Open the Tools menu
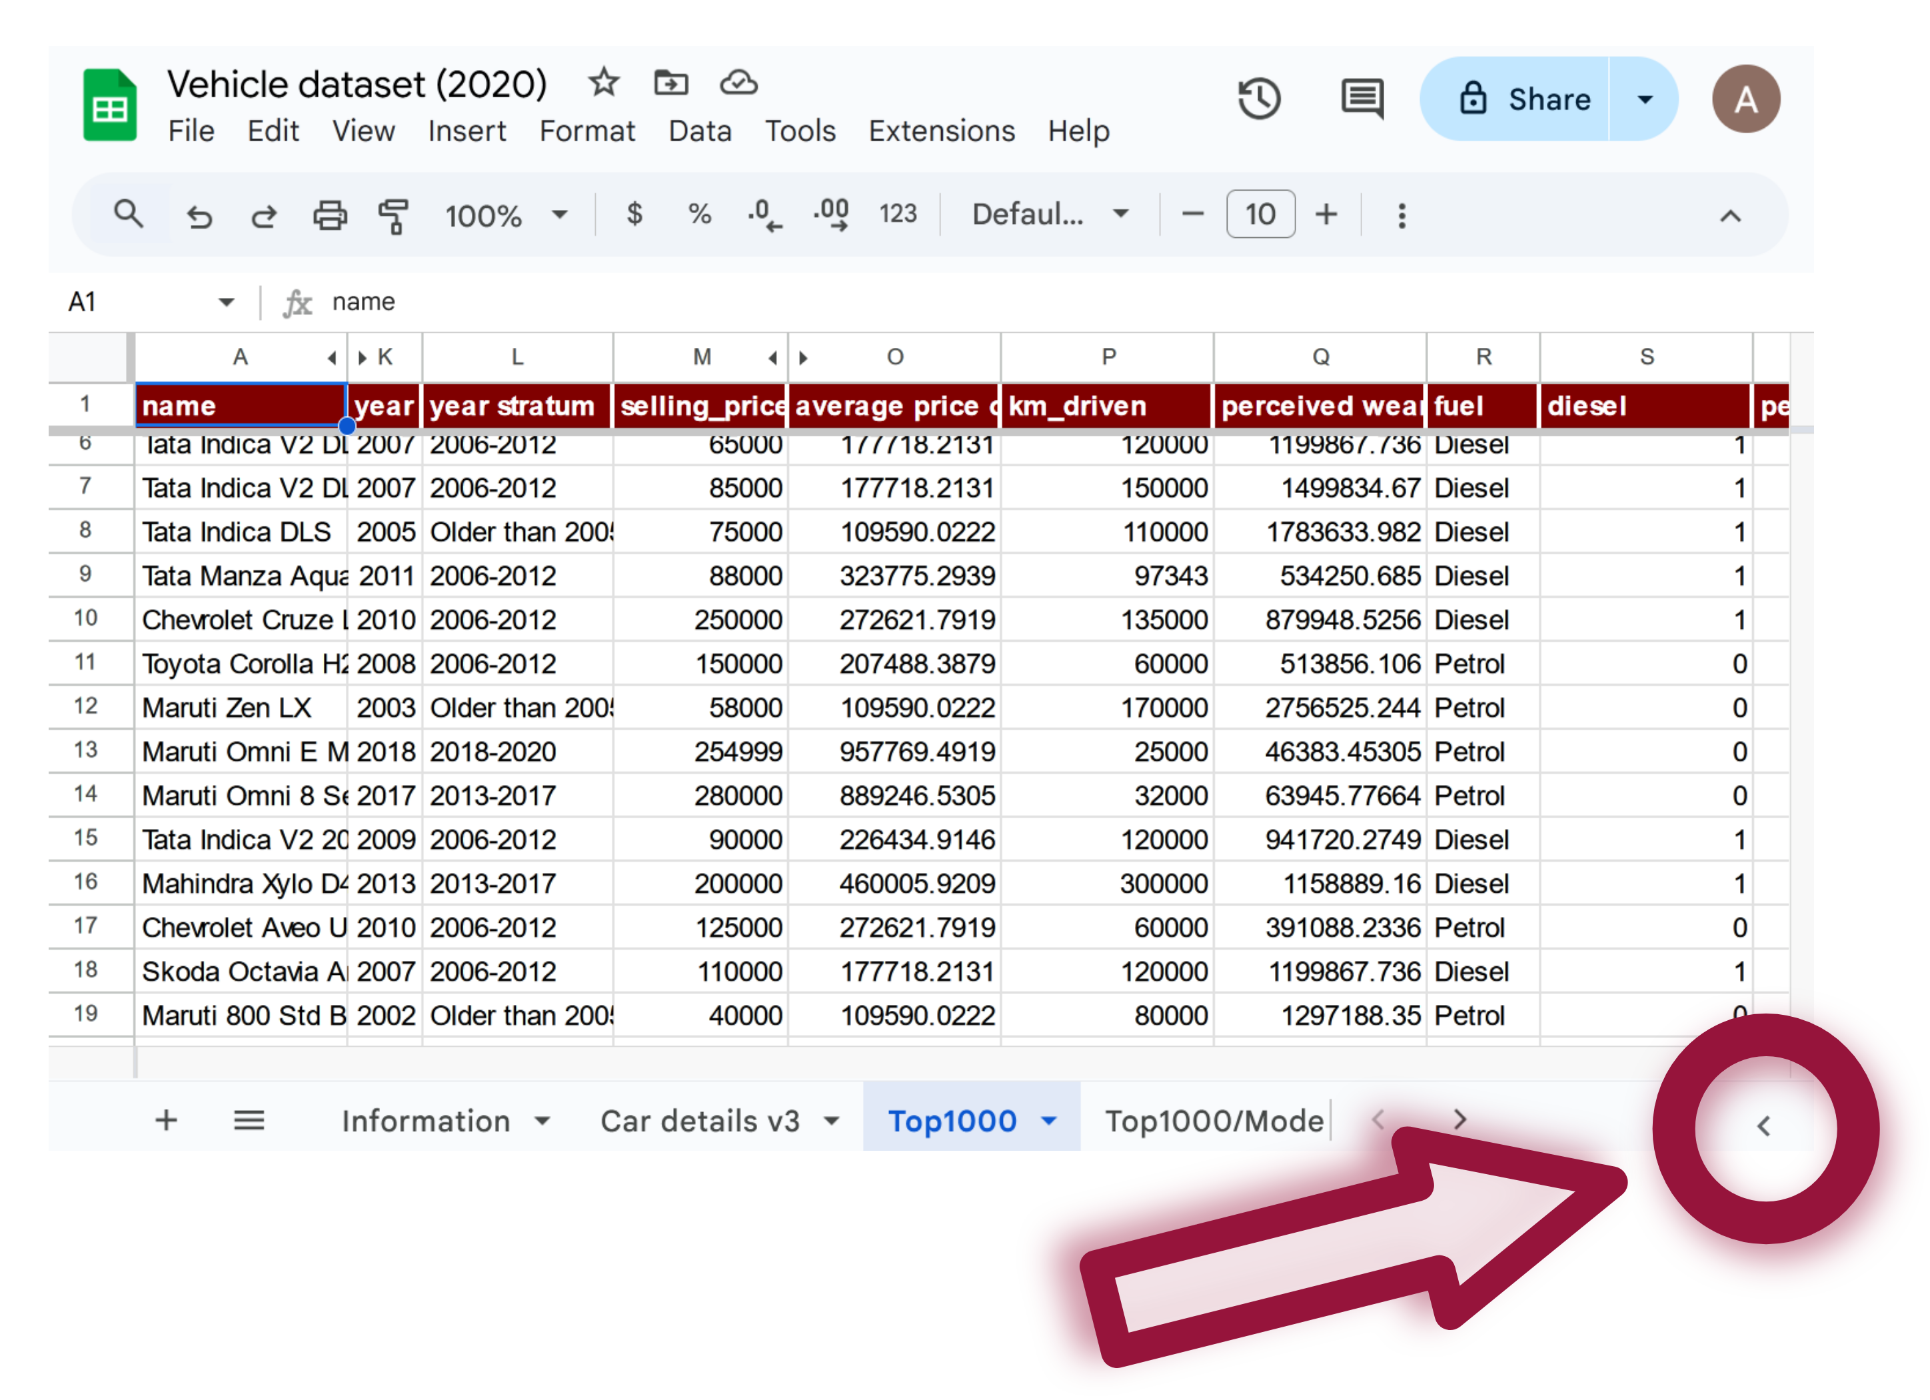Viewport: 1930px width, 1400px height. 800,131
